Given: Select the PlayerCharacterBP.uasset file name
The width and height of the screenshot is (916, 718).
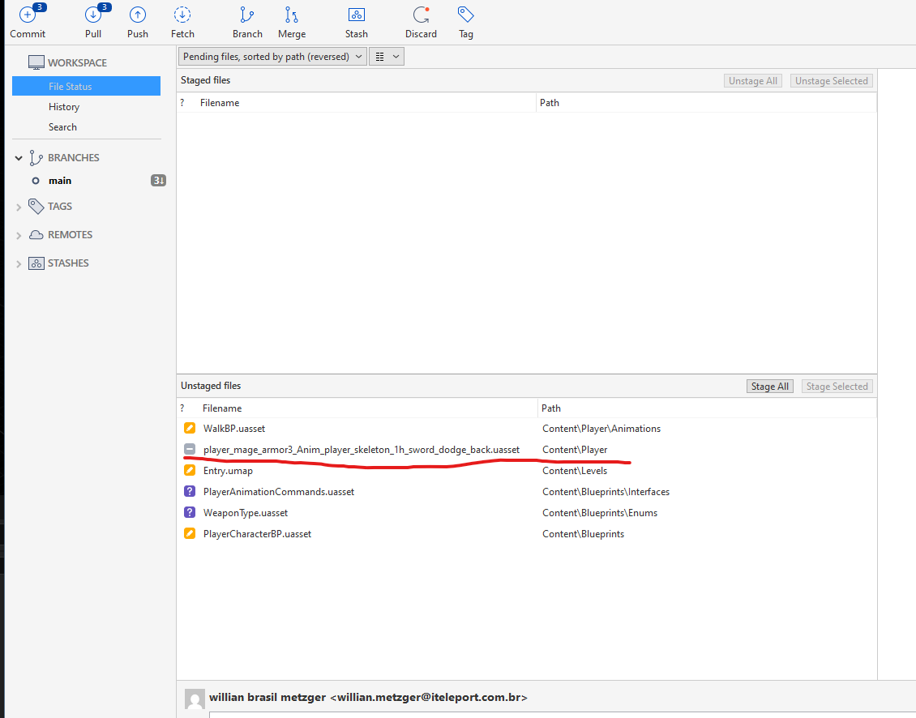Looking at the screenshot, I should [x=257, y=533].
